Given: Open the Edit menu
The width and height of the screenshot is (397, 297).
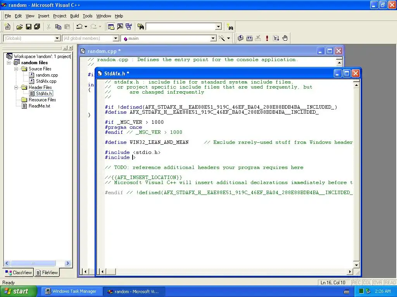Looking at the screenshot, I should [x=18, y=16].
